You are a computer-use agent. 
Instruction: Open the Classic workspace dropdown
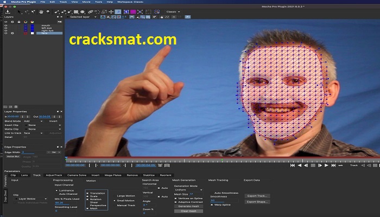click(173, 11)
